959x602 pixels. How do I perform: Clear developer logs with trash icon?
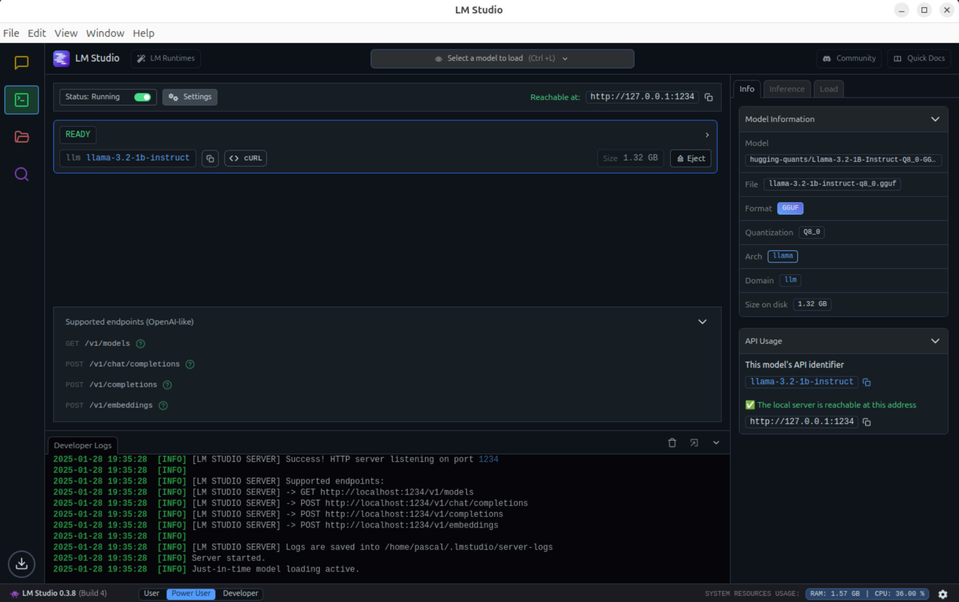click(672, 443)
